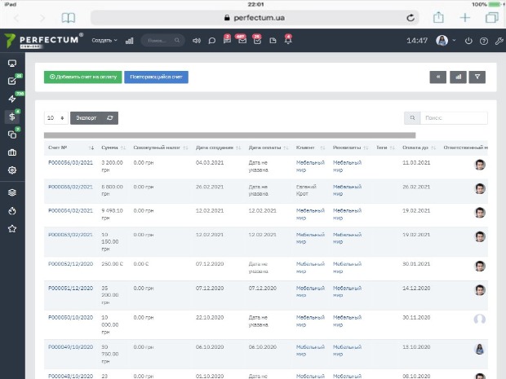Image resolution: width=506 pixels, height=379 pixels.
Task: Click the favorites star sidebar icon
Action: point(12,229)
